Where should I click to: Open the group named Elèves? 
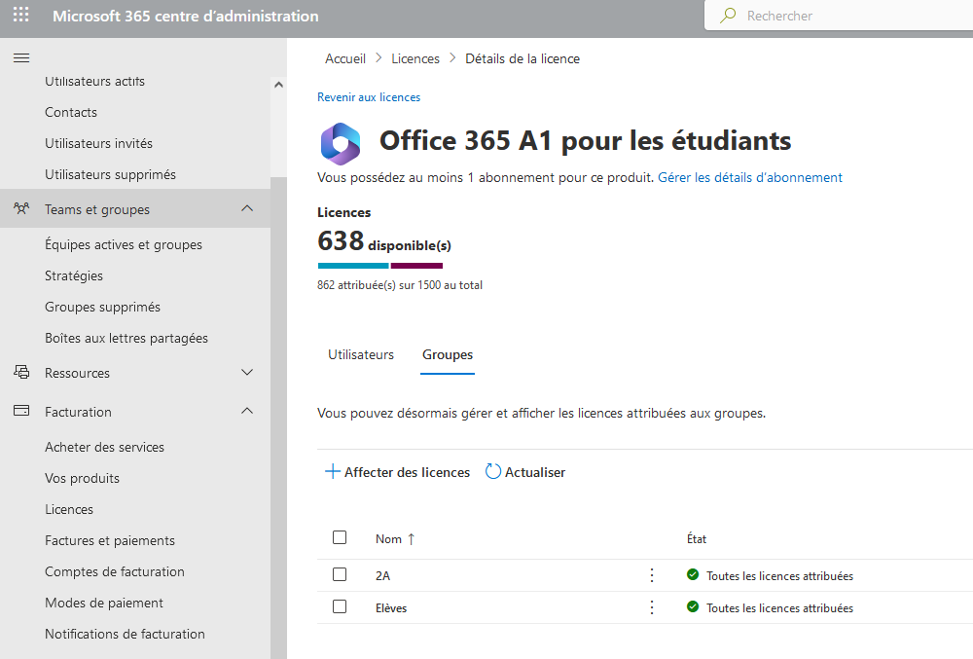(x=391, y=608)
